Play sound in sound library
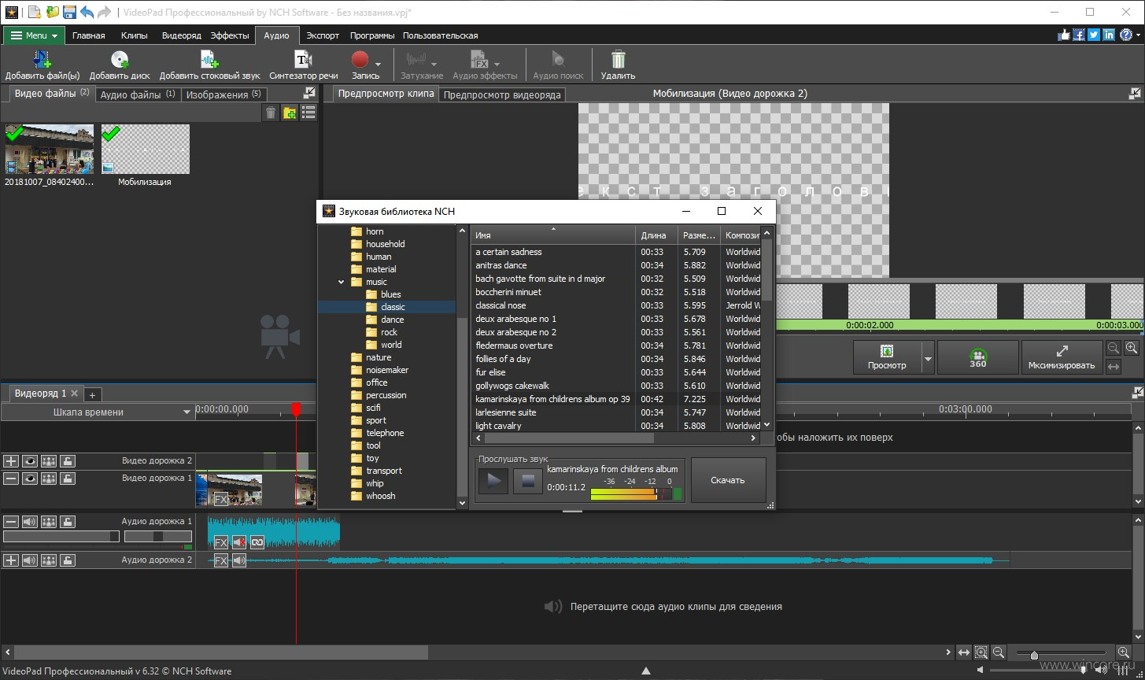Screen dimensions: 1145x680 click(493, 480)
